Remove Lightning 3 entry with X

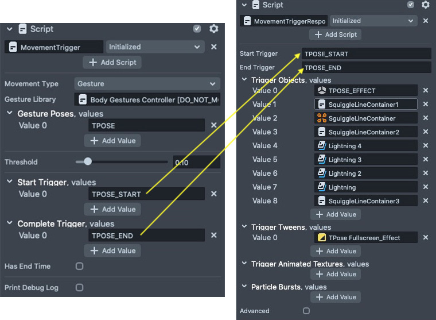click(x=426, y=159)
